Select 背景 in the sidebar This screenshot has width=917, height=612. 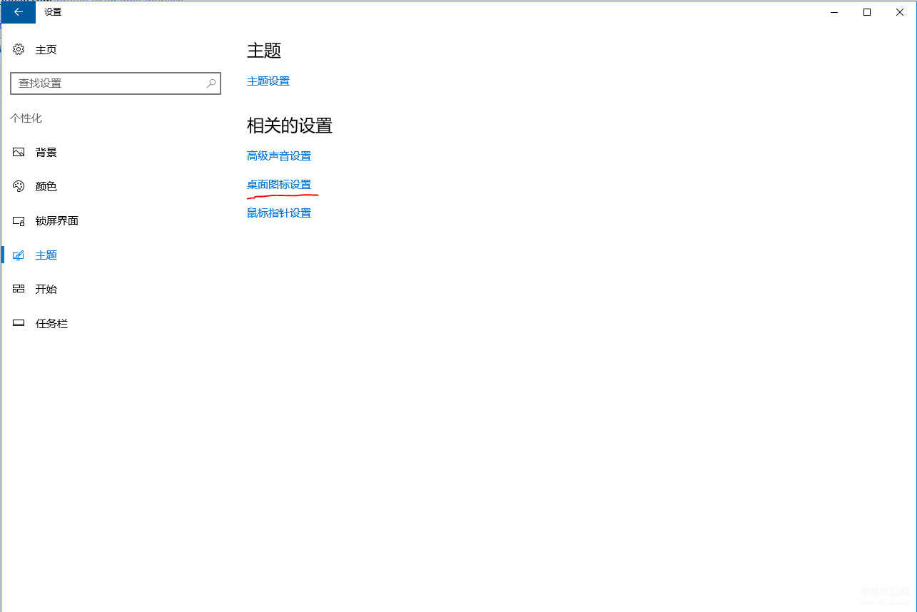(x=46, y=152)
